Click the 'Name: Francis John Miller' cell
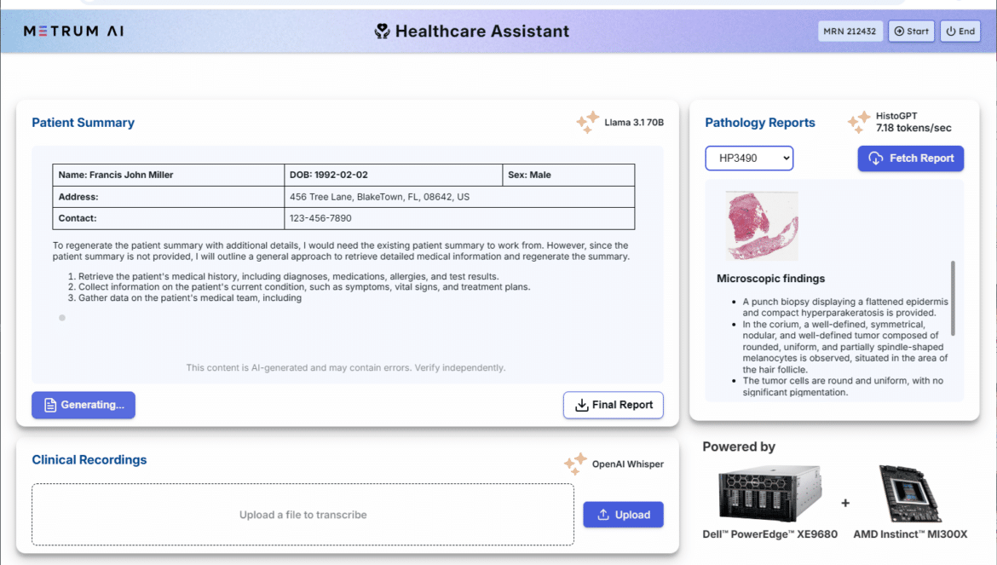997x565 pixels. [x=169, y=175]
